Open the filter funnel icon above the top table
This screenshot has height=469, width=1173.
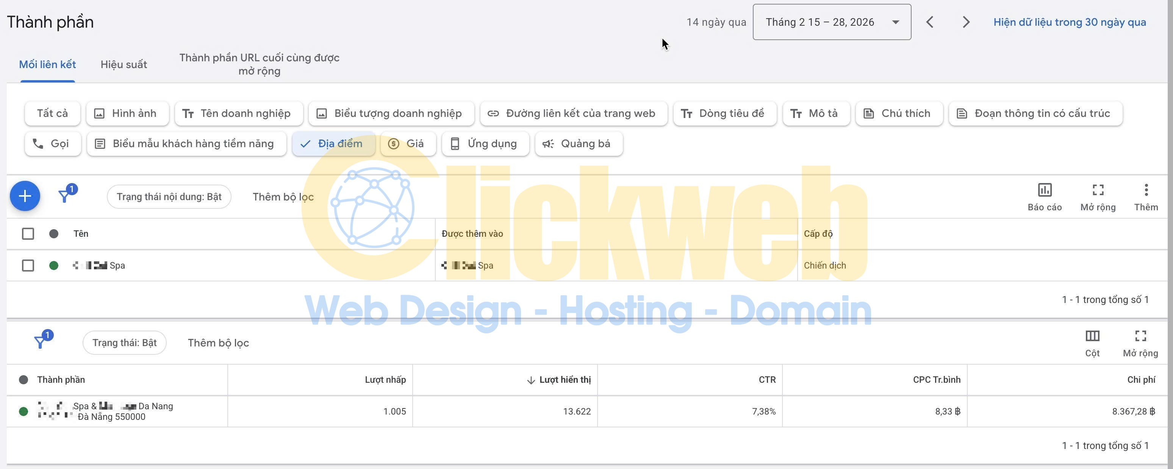click(x=66, y=196)
